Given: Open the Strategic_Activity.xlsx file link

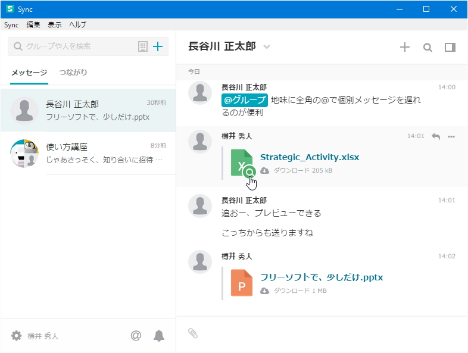Looking at the screenshot, I should coord(310,157).
